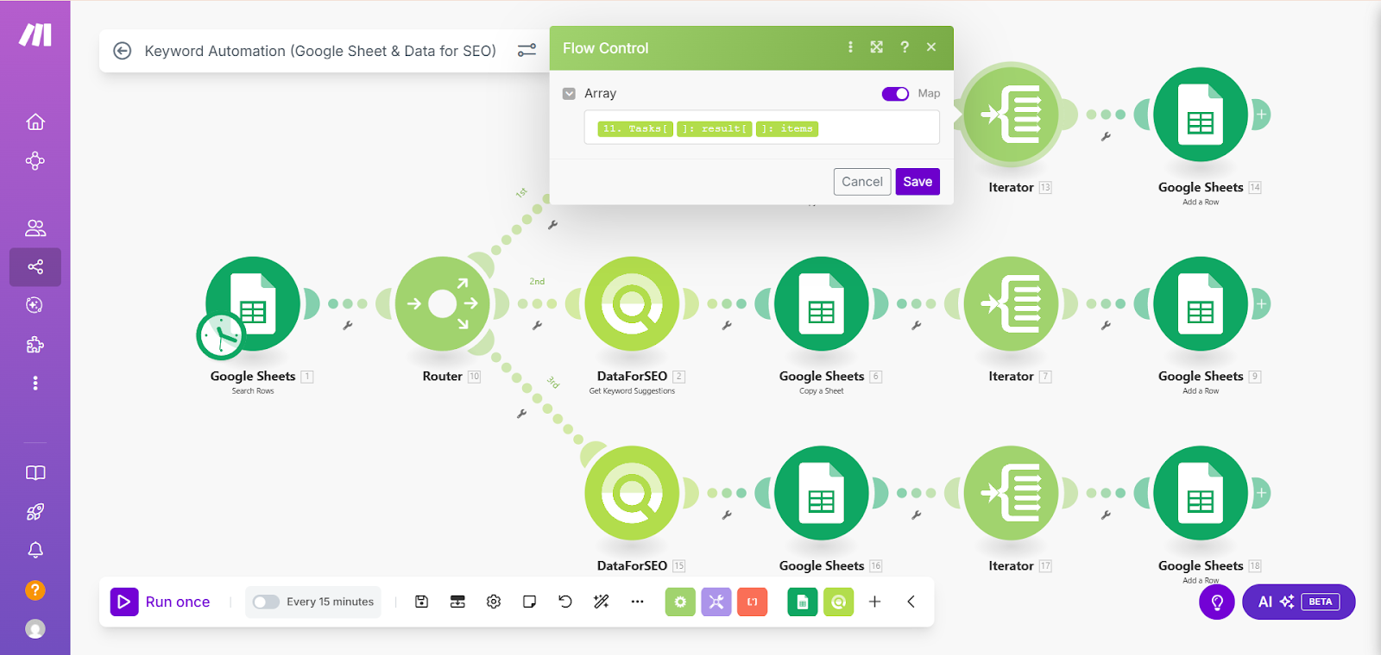
Task: Open the green Flow control tools icon
Action: [x=680, y=602]
